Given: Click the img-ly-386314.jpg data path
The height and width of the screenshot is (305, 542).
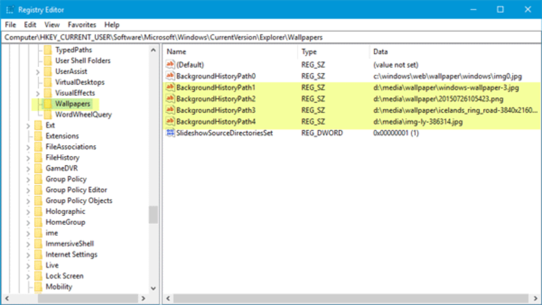Looking at the screenshot, I should [x=418, y=121].
